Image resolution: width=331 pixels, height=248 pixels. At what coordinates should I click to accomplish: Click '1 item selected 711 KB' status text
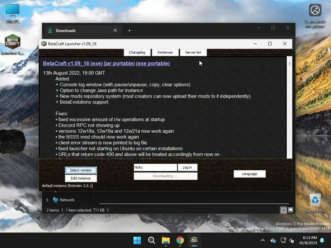85,210
